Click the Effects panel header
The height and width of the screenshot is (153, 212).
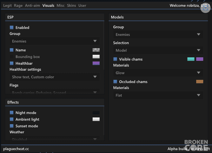(x=55, y=102)
